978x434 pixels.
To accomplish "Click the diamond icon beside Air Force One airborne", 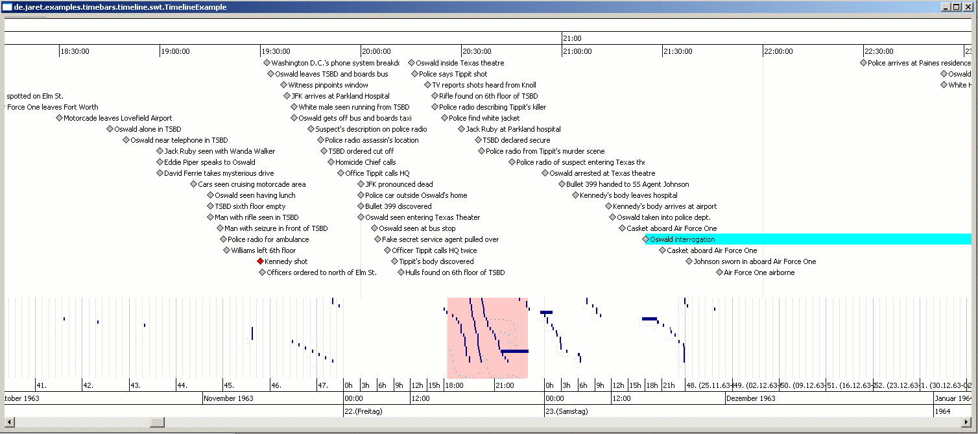I will 719,272.
